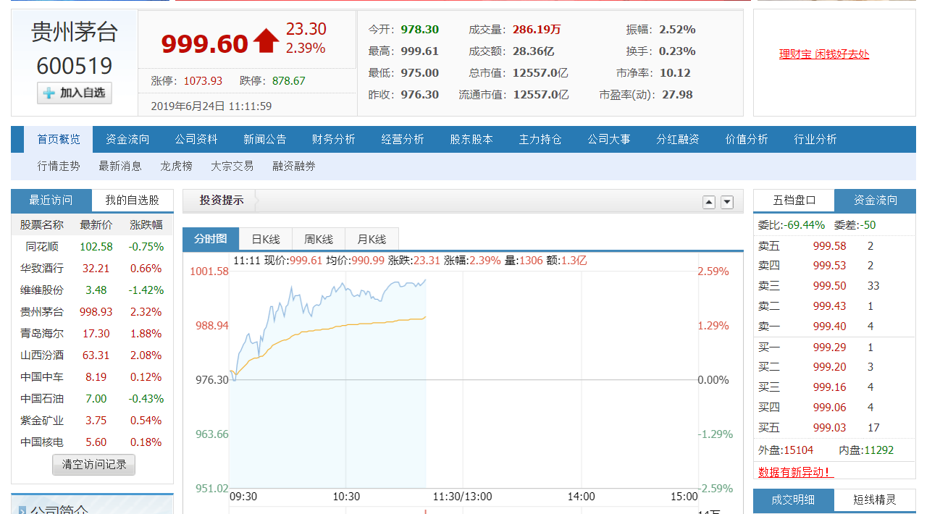Go to the 大宗交易 sub-menu link
Image resolution: width=940 pixels, height=514 pixels.
(232, 167)
